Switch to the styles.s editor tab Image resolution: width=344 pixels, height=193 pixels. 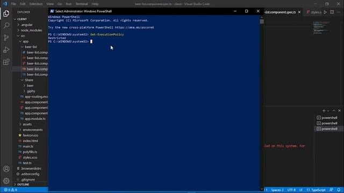pyautogui.click(x=314, y=12)
